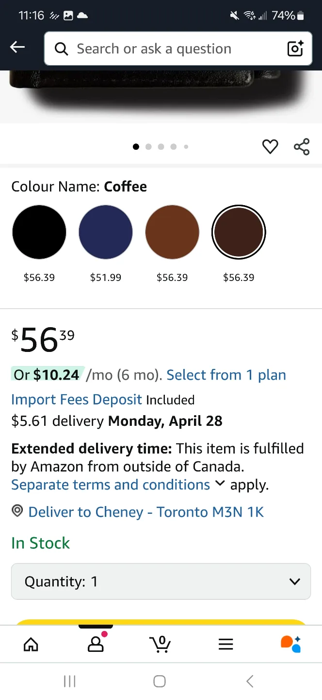
Task: Open the shopping cart
Action: (160, 644)
